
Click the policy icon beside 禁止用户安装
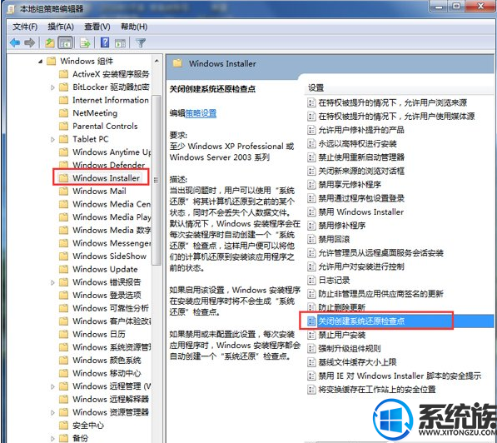(311, 335)
